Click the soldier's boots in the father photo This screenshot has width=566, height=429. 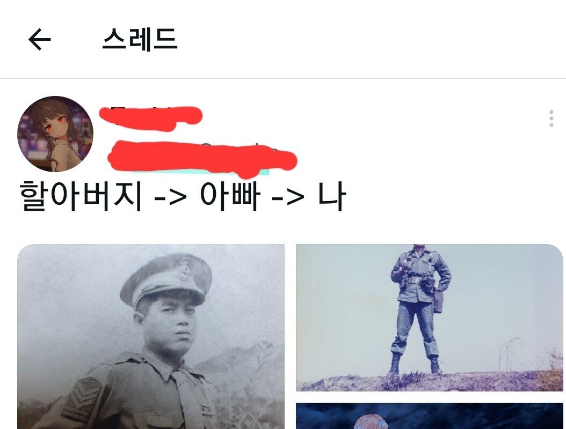coord(415,364)
